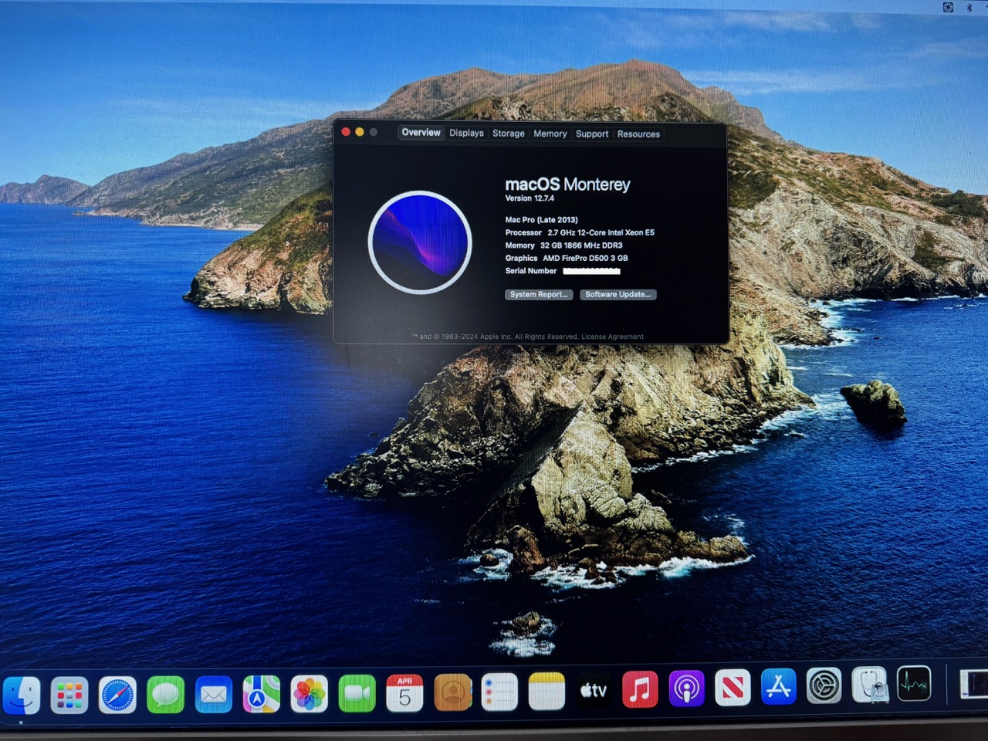This screenshot has height=741, width=988.
Task: Switch to the Displays tab
Action: [466, 134]
